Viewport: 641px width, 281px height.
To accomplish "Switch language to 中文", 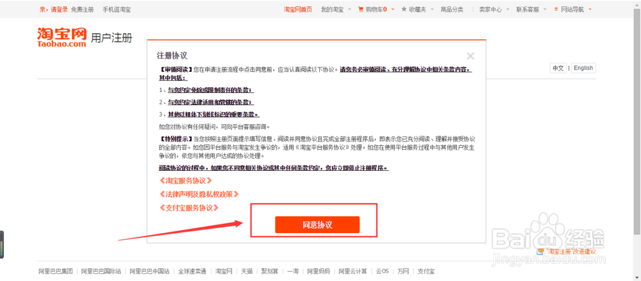I will coord(558,68).
